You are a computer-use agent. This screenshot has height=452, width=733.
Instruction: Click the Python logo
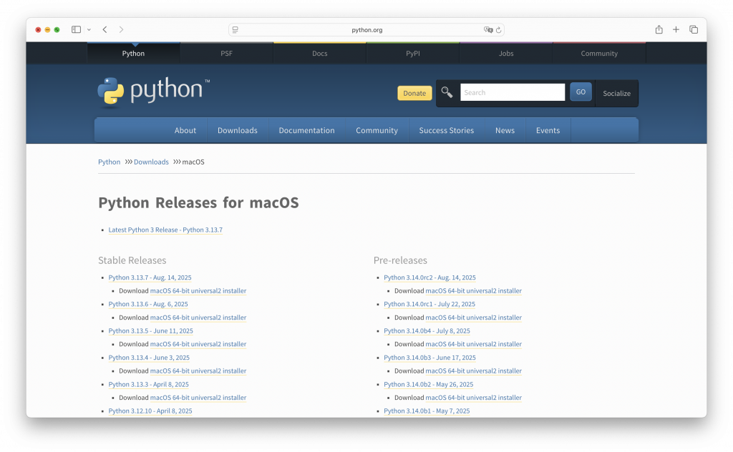click(x=154, y=92)
